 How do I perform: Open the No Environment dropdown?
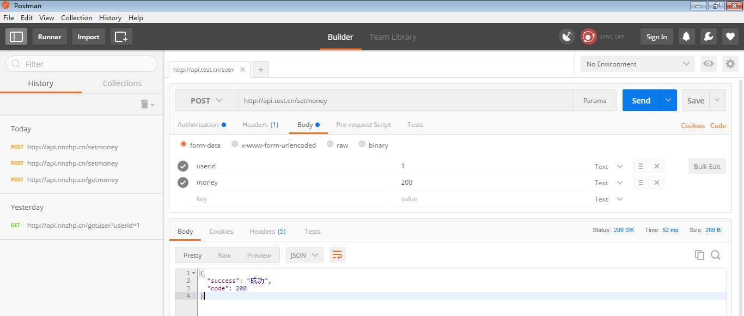[x=638, y=64]
